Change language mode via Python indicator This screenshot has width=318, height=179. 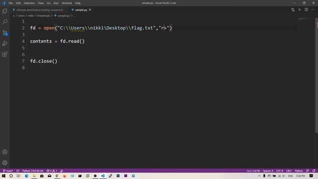click(299, 171)
